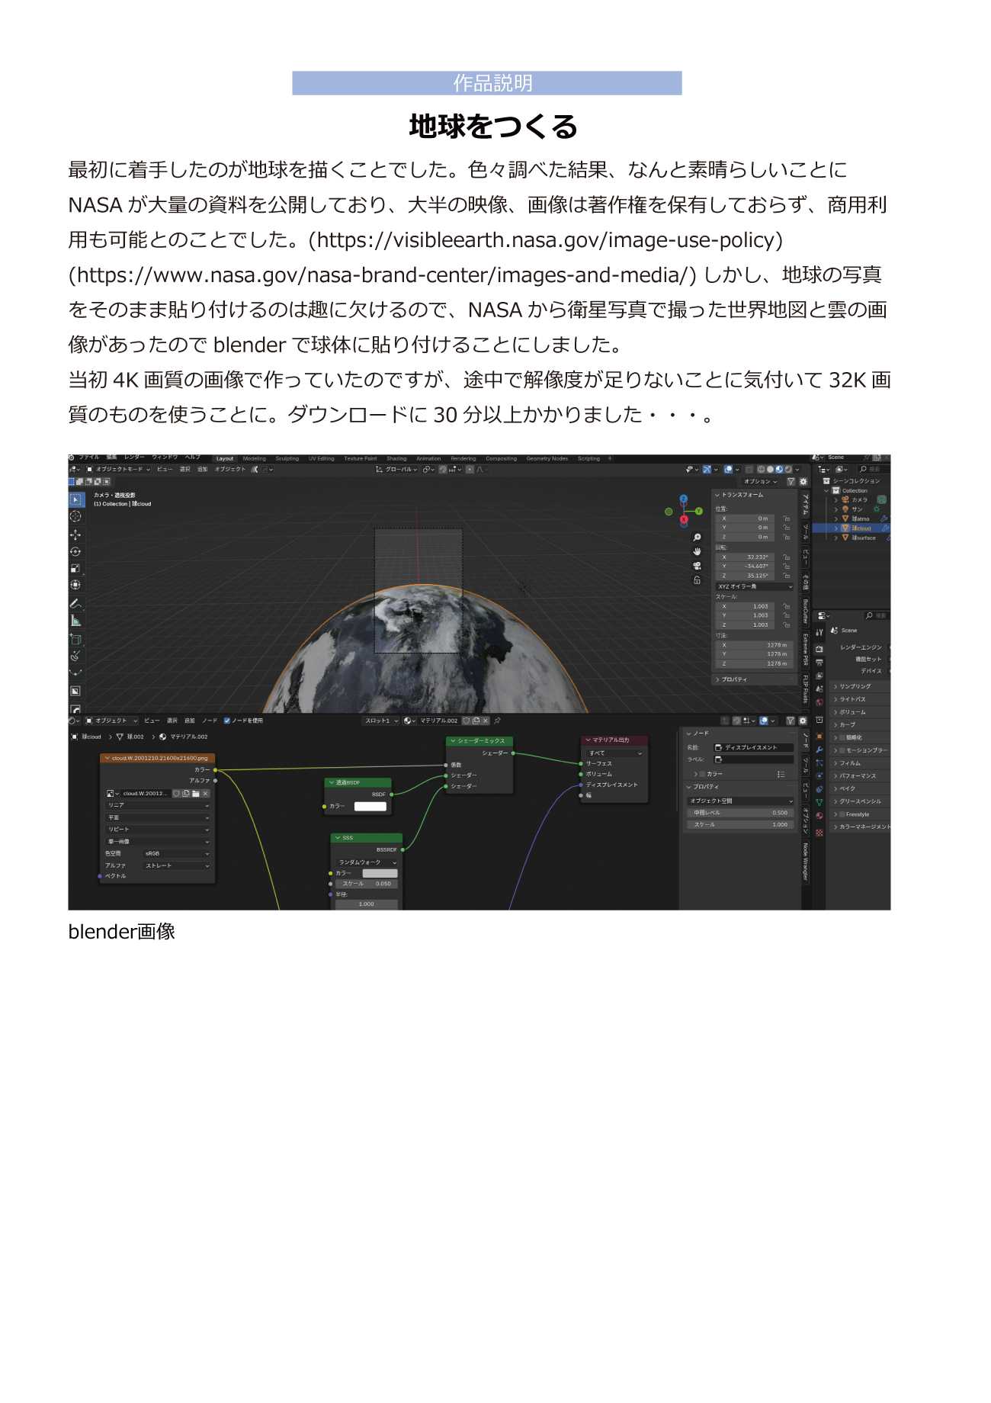
Task: Select the Cursor tool in left toolbar
Action: 75,516
